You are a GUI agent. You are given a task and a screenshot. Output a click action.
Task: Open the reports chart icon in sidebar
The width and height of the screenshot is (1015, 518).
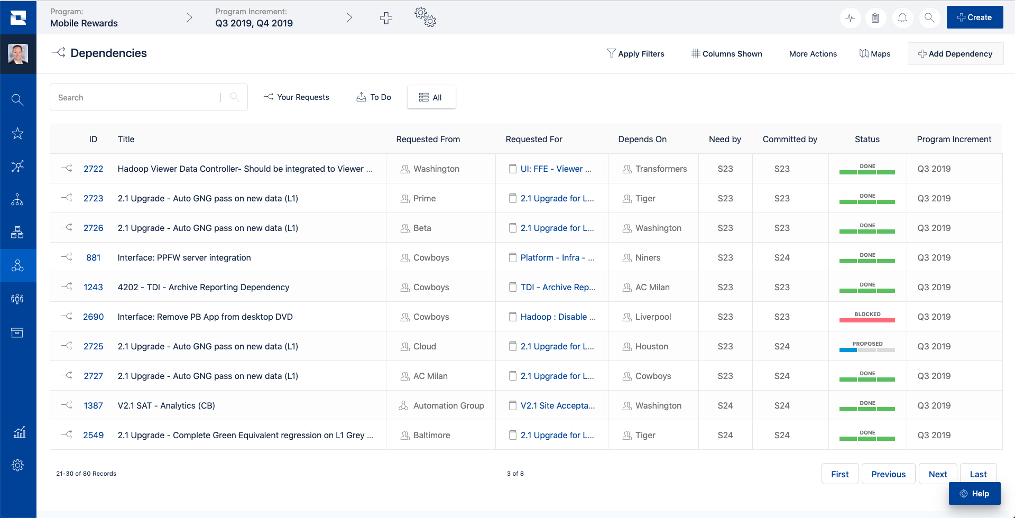pyautogui.click(x=19, y=432)
